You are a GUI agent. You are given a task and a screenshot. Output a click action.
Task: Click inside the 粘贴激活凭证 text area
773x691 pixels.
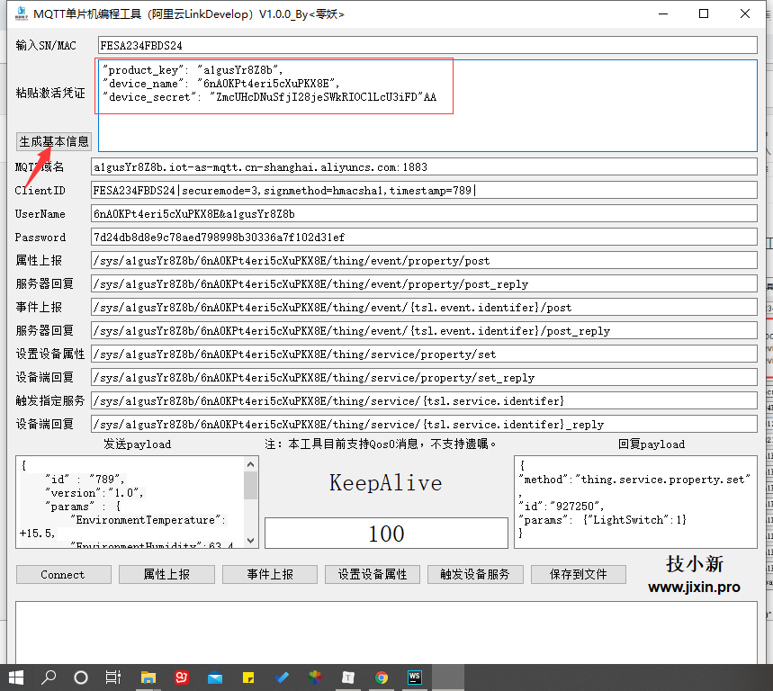click(x=427, y=105)
